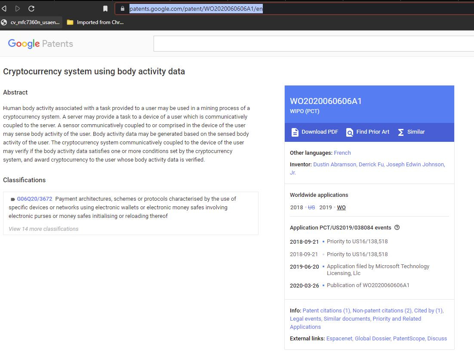Click the Download PDF document icon
Viewport: 474px width, 355px height.
click(295, 132)
